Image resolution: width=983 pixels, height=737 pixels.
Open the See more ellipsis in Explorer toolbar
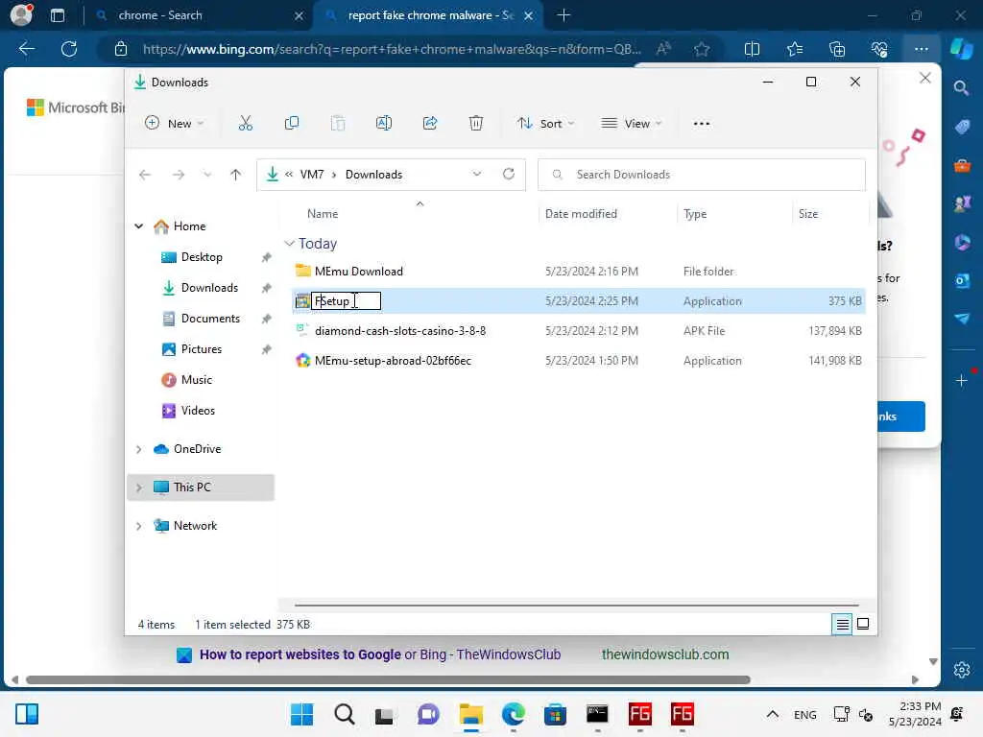pyautogui.click(x=702, y=124)
